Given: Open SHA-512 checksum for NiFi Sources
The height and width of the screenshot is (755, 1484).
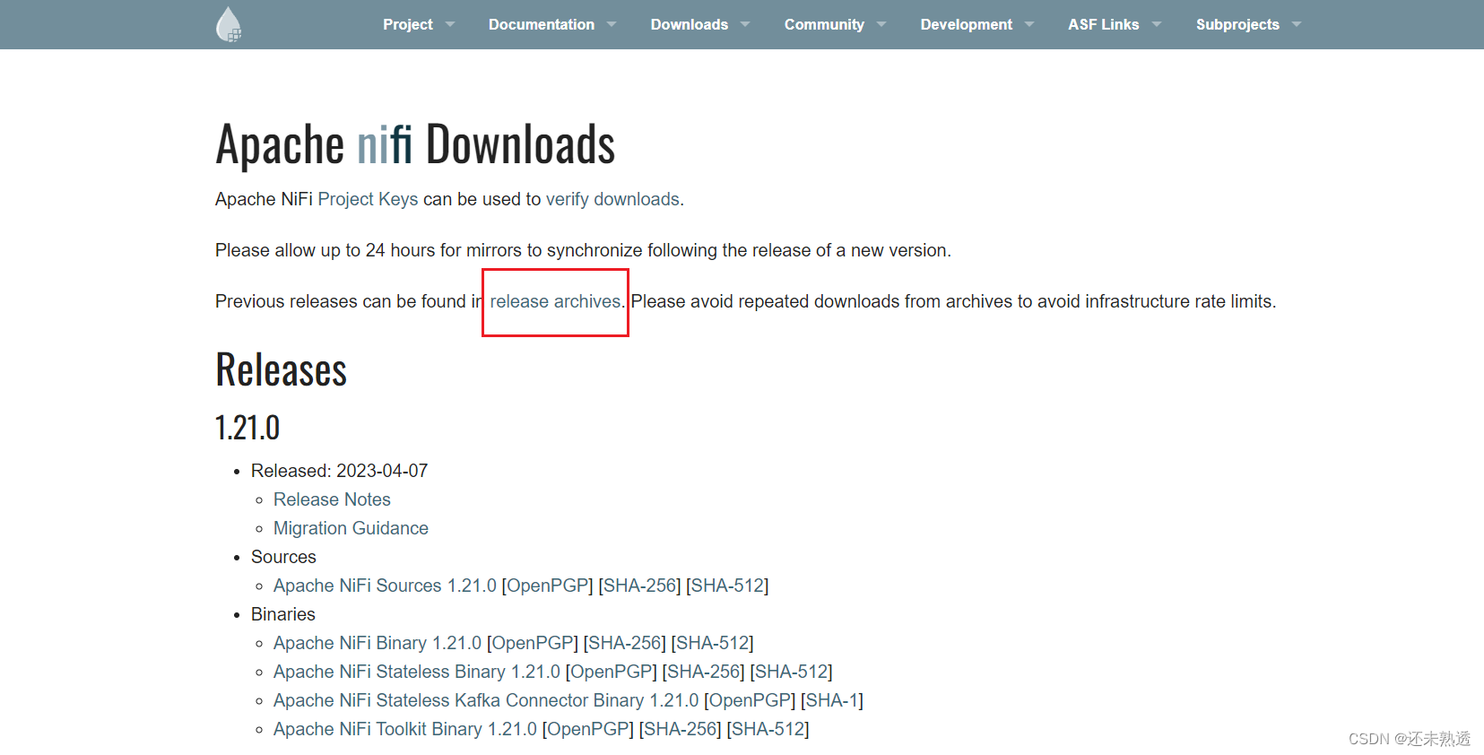Looking at the screenshot, I should click(x=727, y=586).
